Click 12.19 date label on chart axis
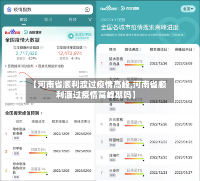 coord(19,99)
